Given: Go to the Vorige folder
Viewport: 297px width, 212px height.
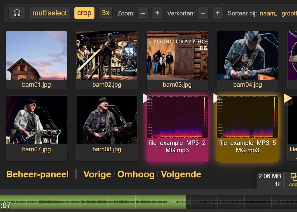Looking at the screenshot, I should (x=97, y=174).
